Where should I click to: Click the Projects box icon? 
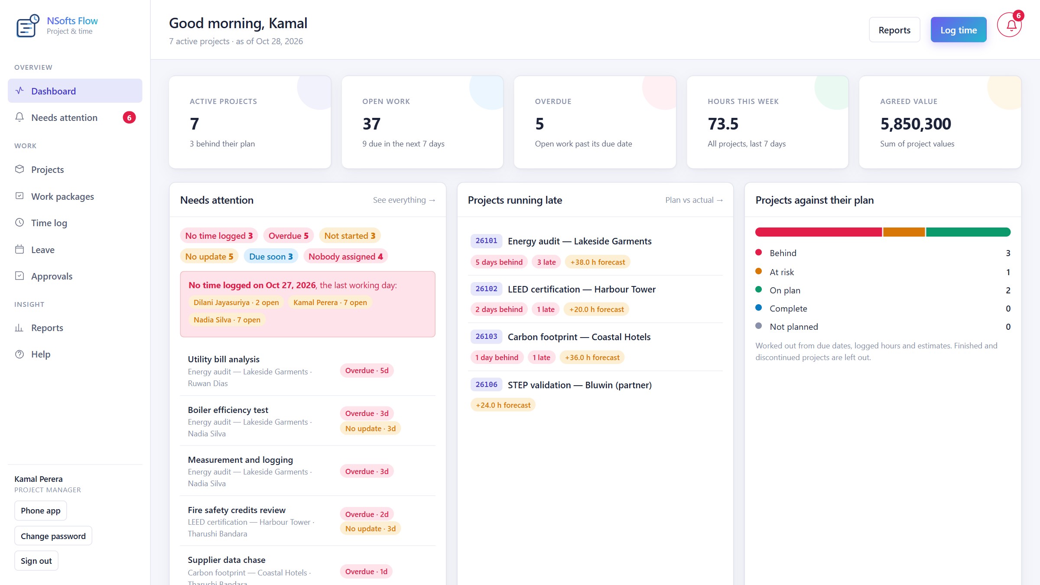tap(19, 169)
